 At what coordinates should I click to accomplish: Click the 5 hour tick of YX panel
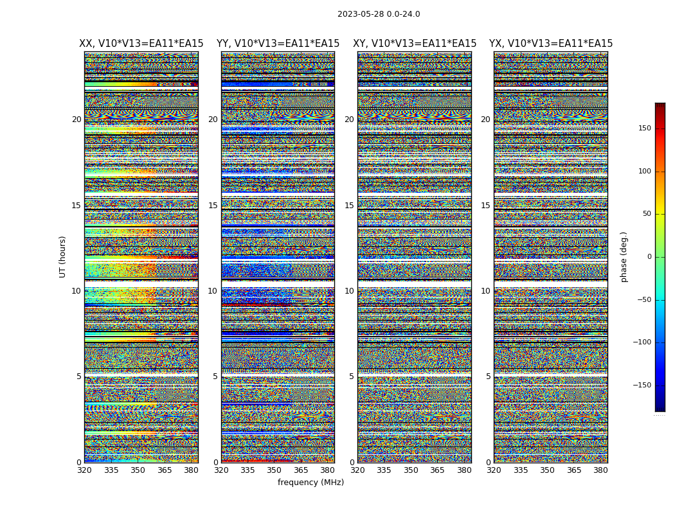(488, 377)
